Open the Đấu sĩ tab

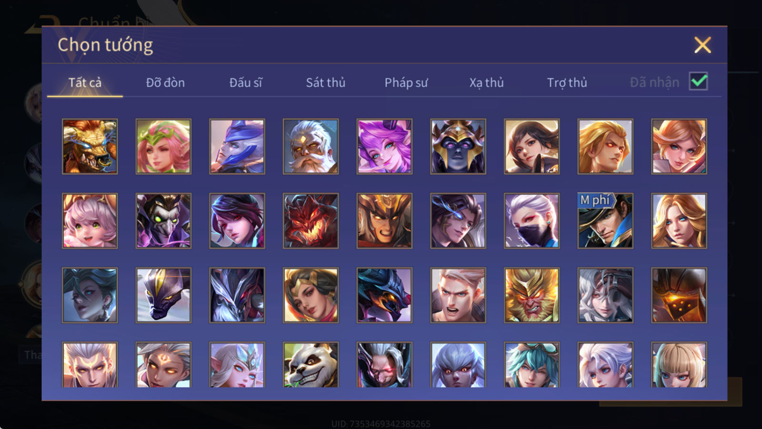point(246,82)
